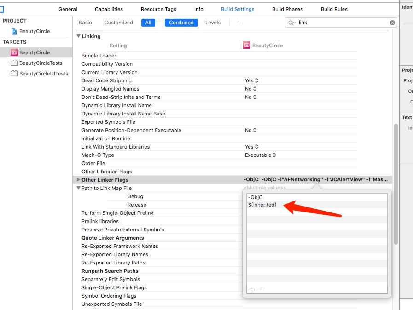The height and width of the screenshot is (310, 413).
Task: Select the All settings filter
Action: coord(148,23)
